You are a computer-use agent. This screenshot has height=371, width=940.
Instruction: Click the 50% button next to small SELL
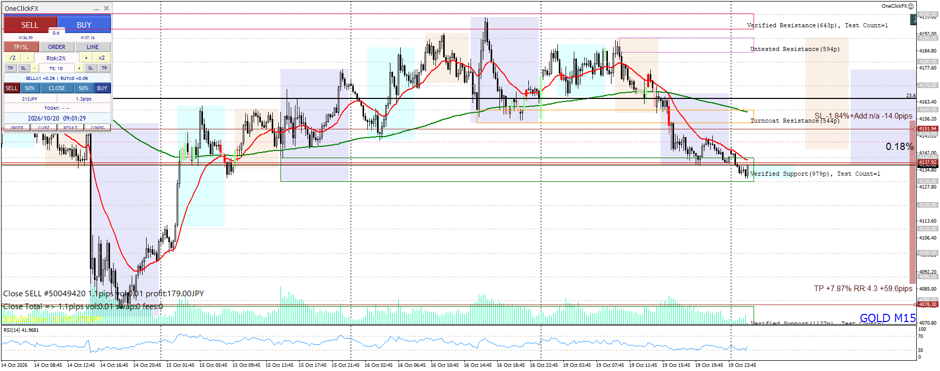[x=30, y=88]
